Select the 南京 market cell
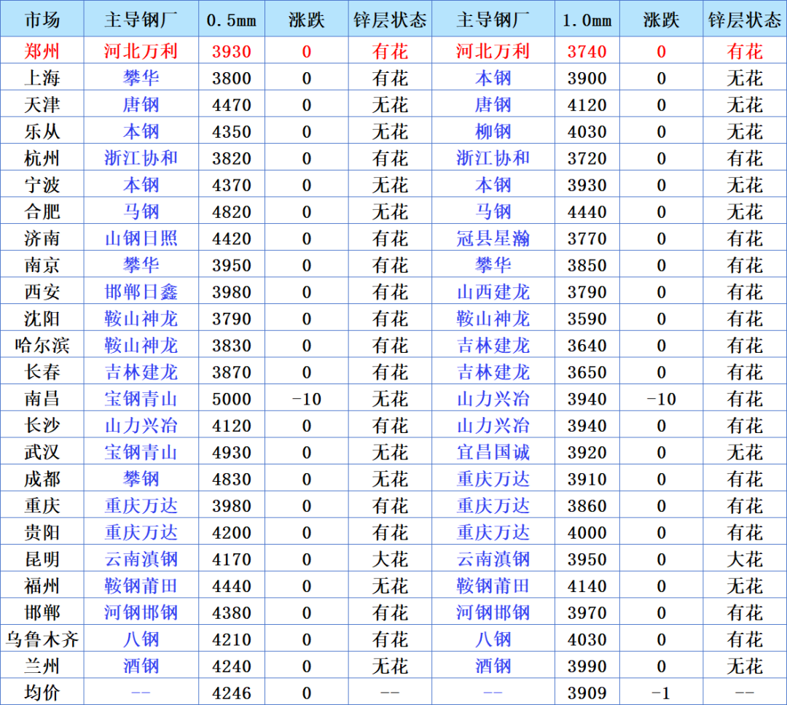The image size is (787, 705). coord(42,265)
